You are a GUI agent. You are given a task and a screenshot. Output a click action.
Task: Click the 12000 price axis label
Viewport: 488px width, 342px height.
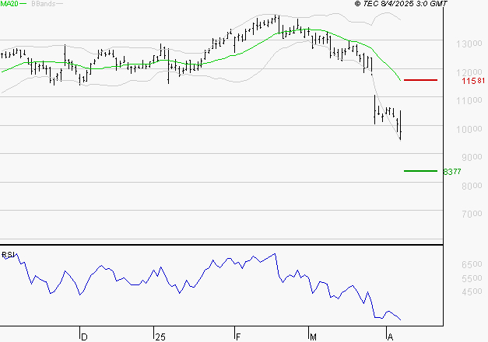click(469, 72)
